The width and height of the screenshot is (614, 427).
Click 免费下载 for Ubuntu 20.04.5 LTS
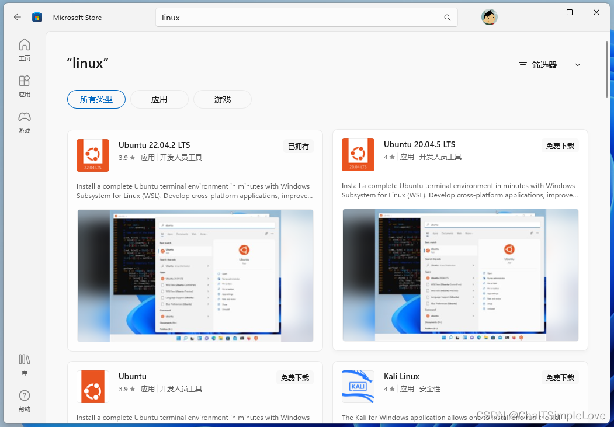559,145
